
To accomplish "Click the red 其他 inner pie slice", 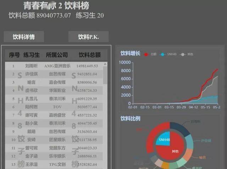I will (x=174, y=151).
